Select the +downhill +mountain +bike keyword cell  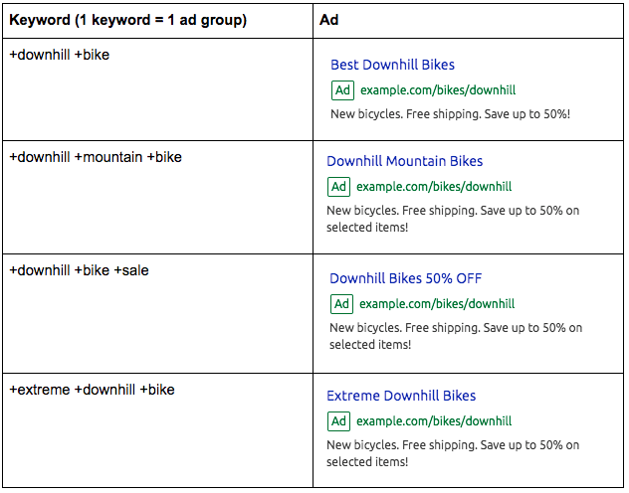pos(96,157)
